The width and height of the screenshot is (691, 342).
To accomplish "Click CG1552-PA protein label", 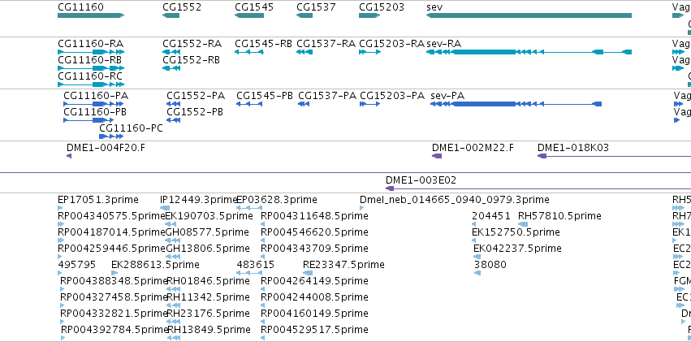I will pyautogui.click(x=196, y=96).
